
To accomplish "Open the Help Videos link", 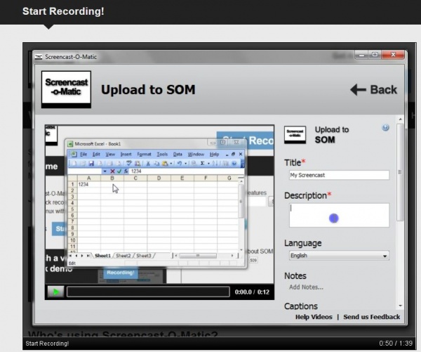I will pyautogui.click(x=314, y=317).
